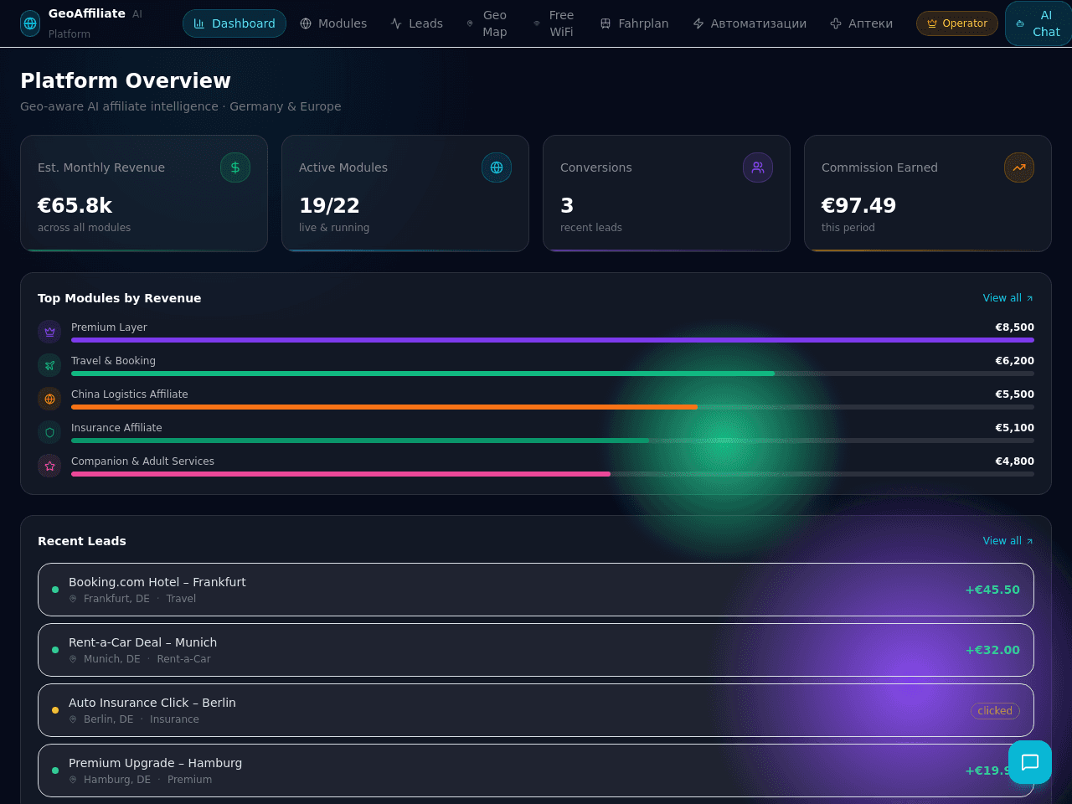The width and height of the screenshot is (1072, 804).
Task: Click the Operator role badge button
Action: [x=957, y=23]
